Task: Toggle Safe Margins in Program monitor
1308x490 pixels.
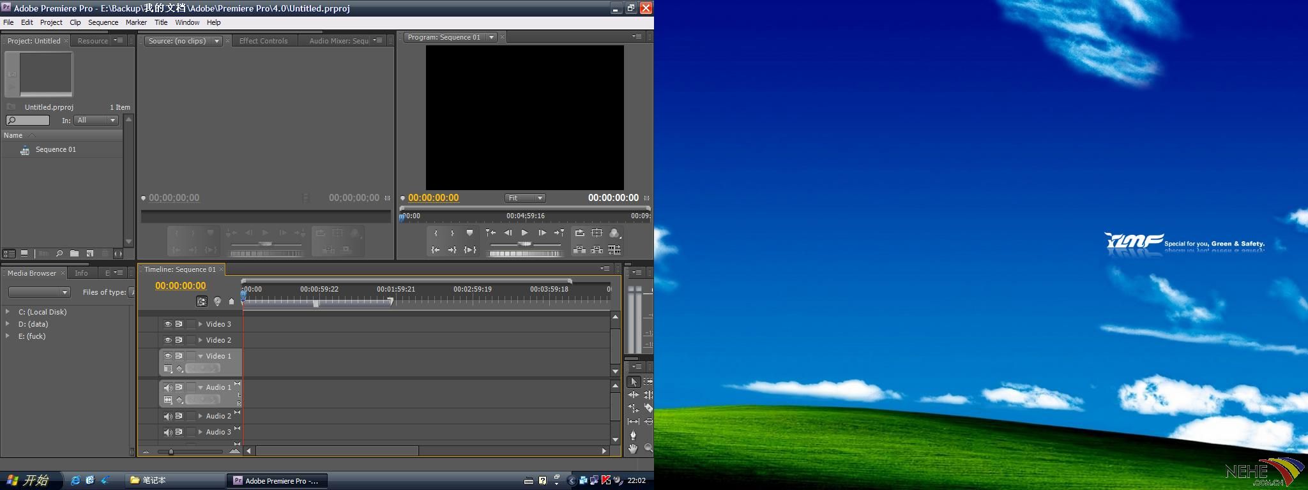Action: coord(597,233)
